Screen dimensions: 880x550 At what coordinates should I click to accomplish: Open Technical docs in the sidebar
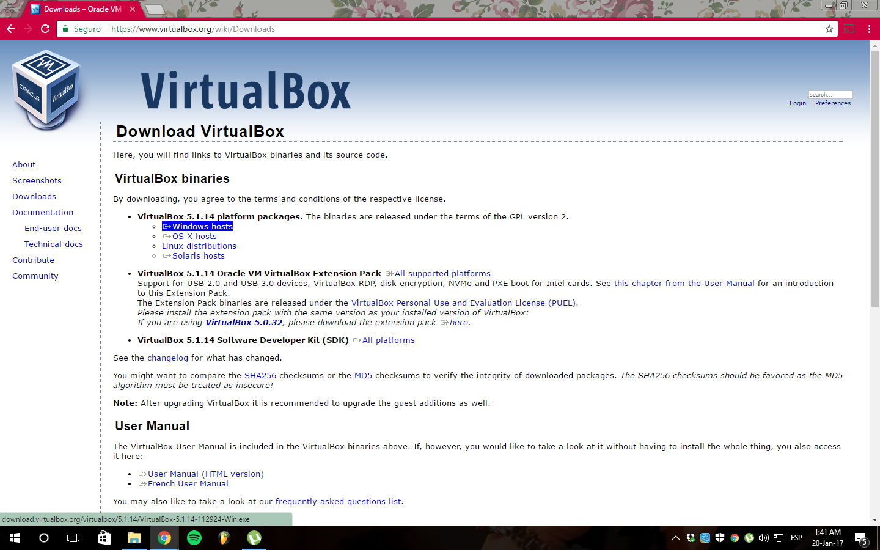pos(54,244)
